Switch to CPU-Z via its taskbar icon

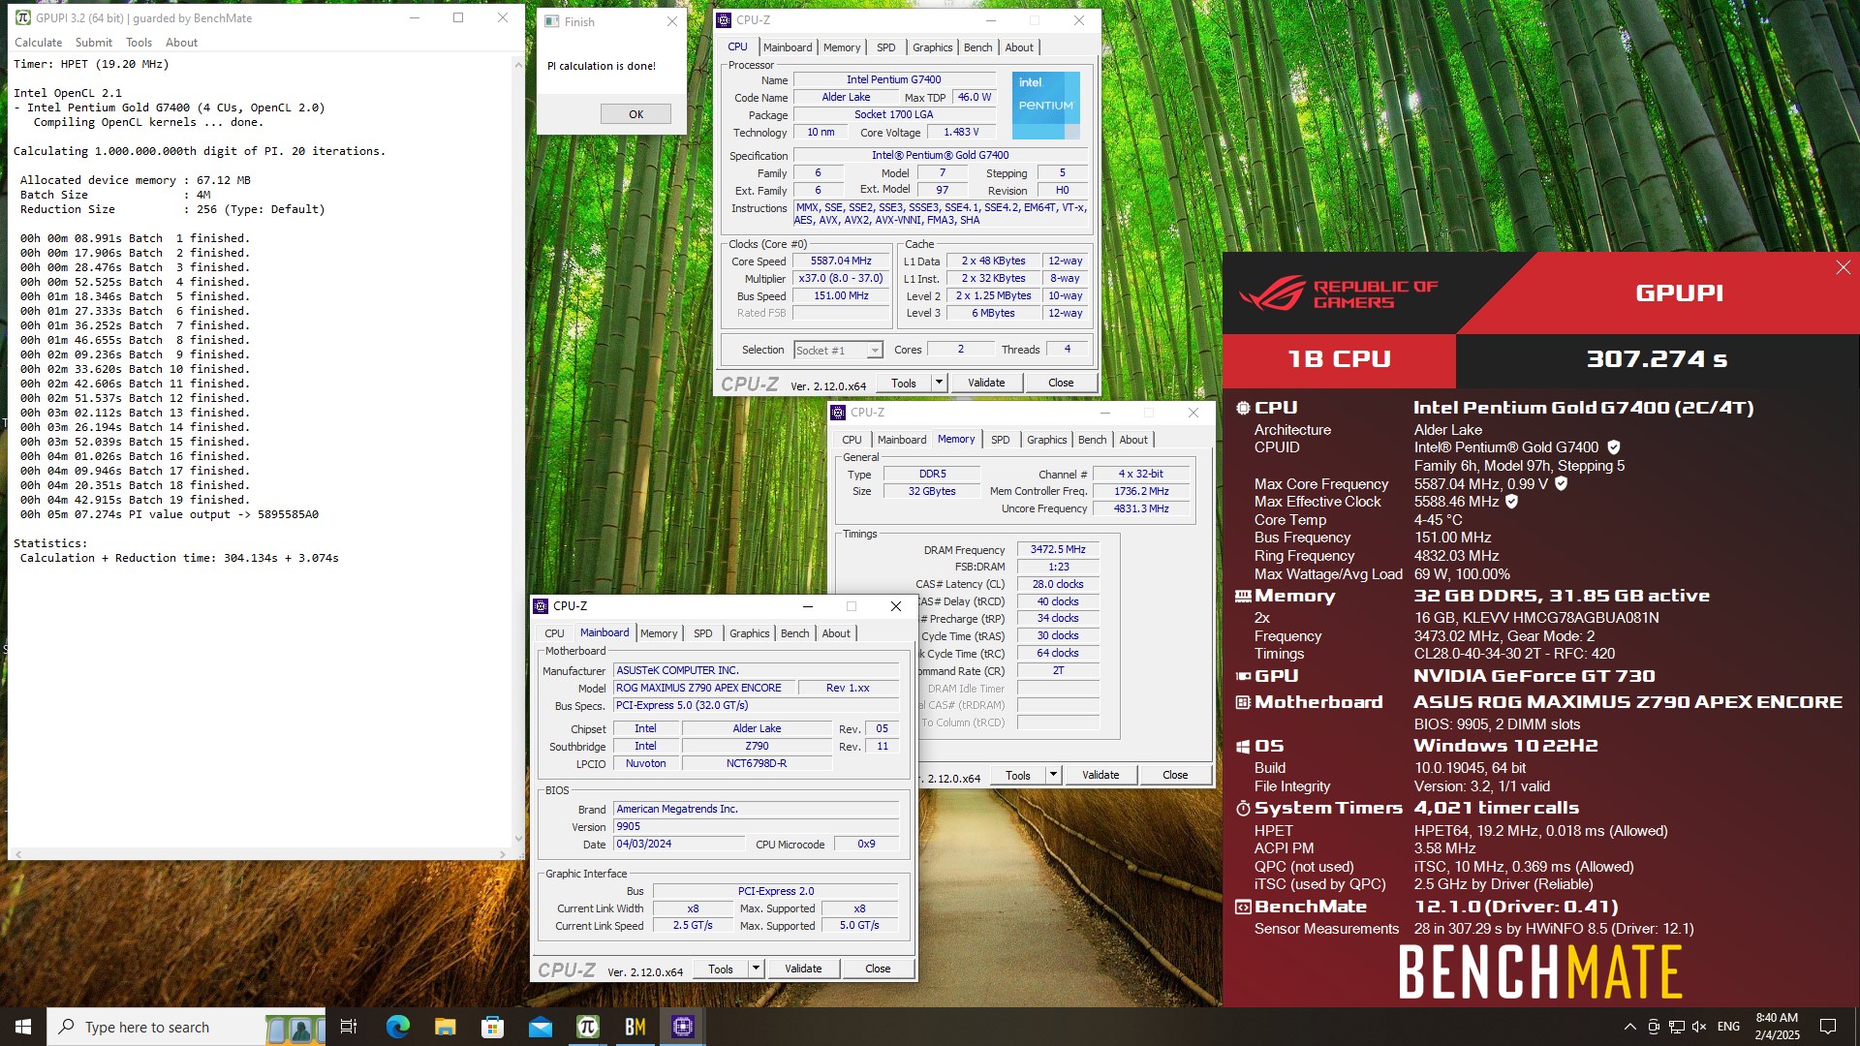tap(683, 1027)
